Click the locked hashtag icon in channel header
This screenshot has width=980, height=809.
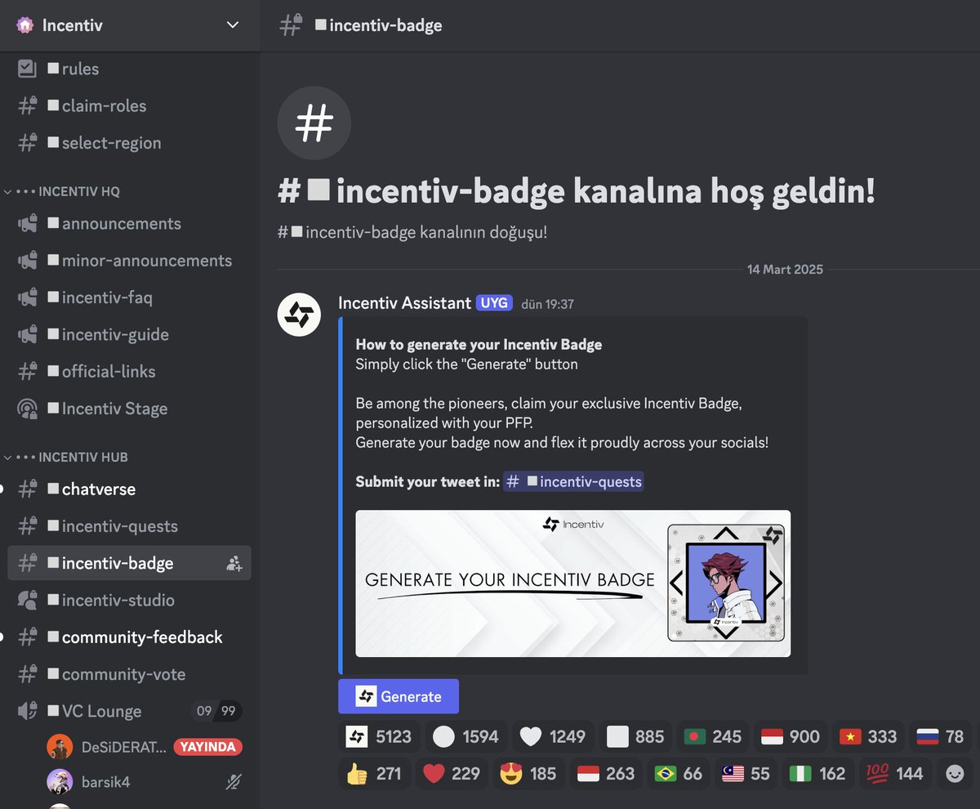coord(292,25)
